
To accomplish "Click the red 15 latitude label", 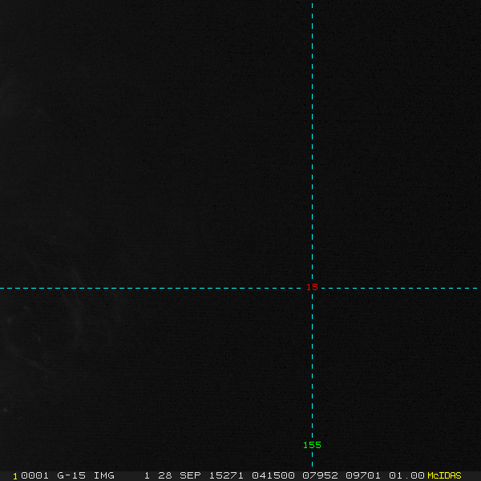I will (312, 287).
